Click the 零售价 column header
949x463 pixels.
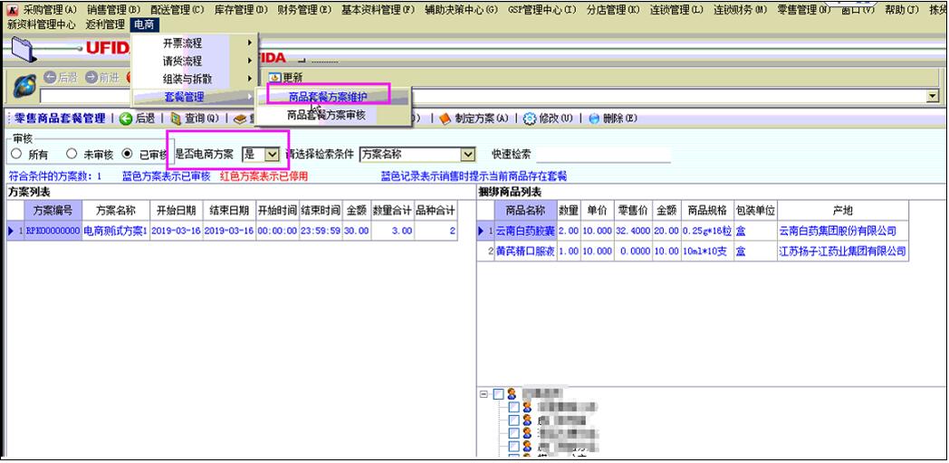pos(633,211)
